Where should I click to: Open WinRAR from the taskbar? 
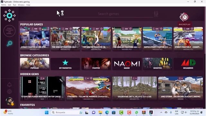click(x=144, y=112)
